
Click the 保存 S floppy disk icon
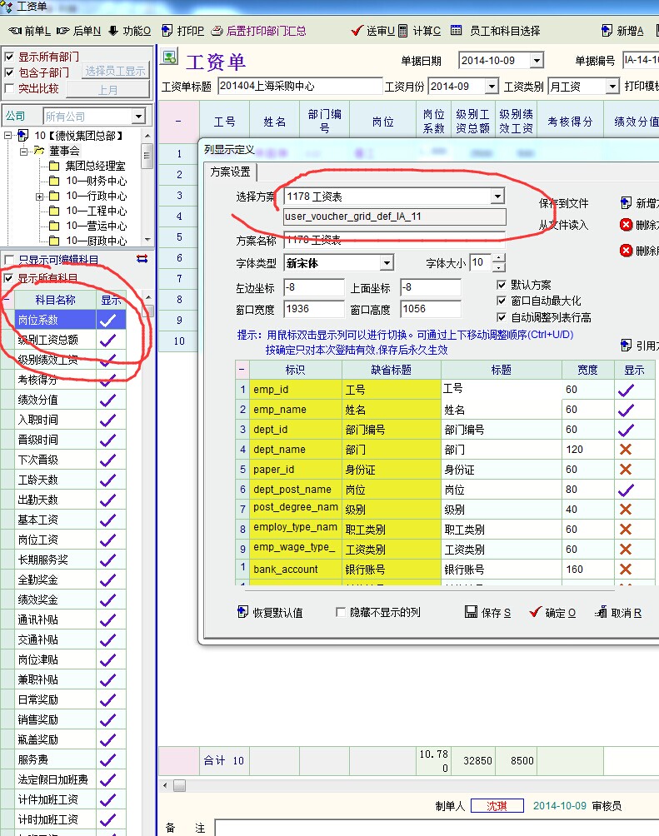pos(471,612)
